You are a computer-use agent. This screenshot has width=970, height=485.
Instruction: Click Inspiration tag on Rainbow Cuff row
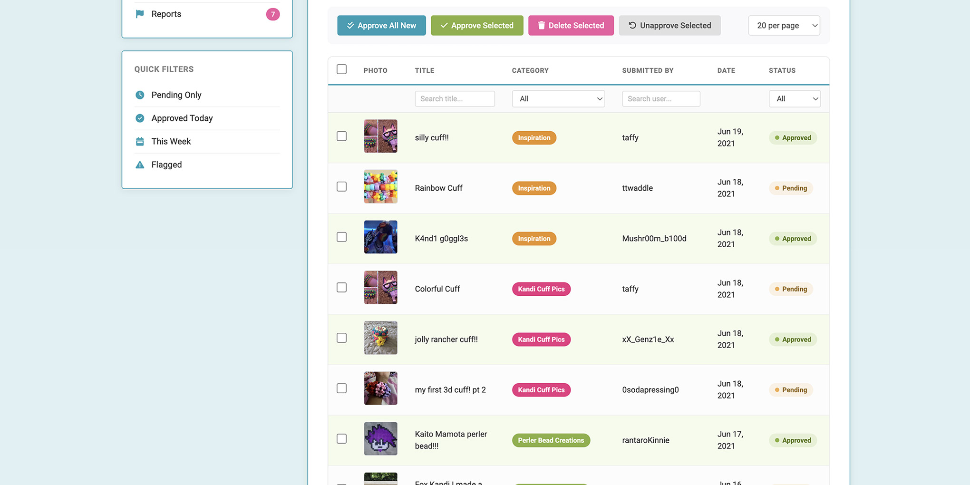[x=534, y=188]
